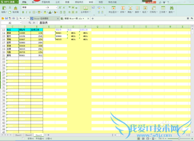Open the font name dropdown
Screen dimensions: 194x141
46,8
